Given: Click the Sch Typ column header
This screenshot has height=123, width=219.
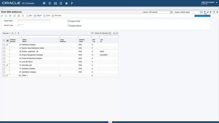Looking at the screenshot, I should click(93, 41).
